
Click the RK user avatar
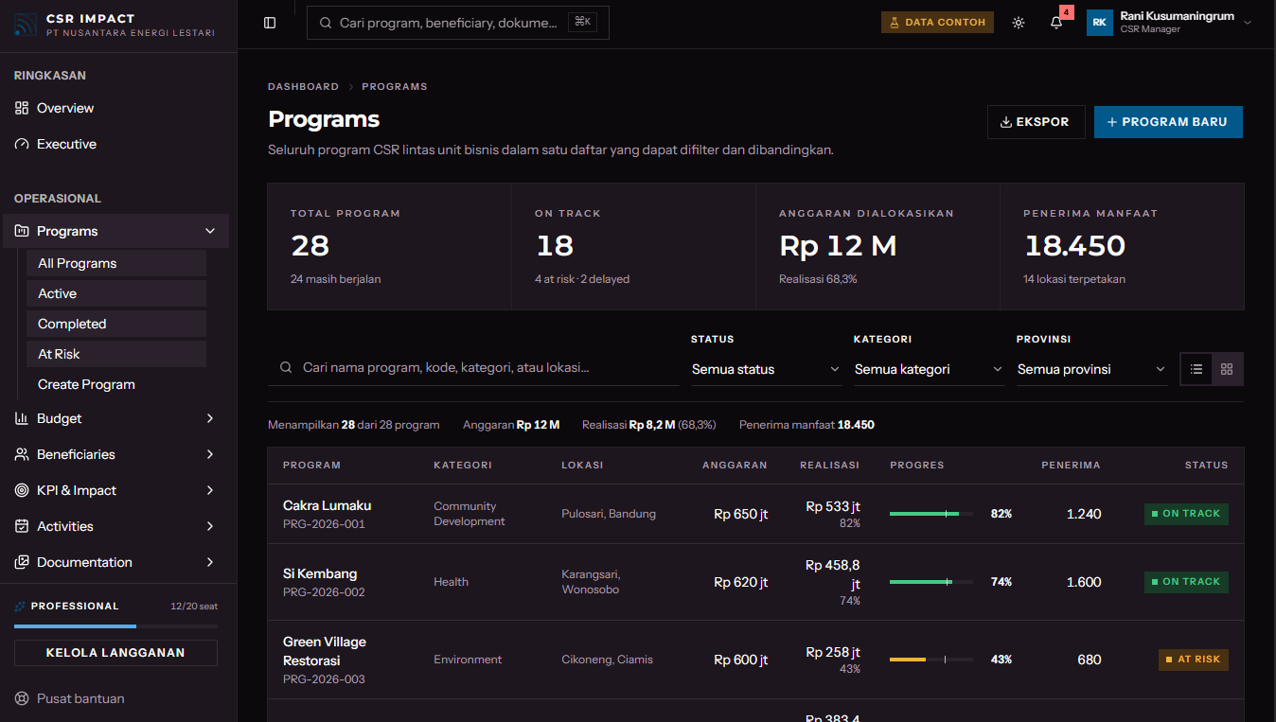tap(1100, 23)
